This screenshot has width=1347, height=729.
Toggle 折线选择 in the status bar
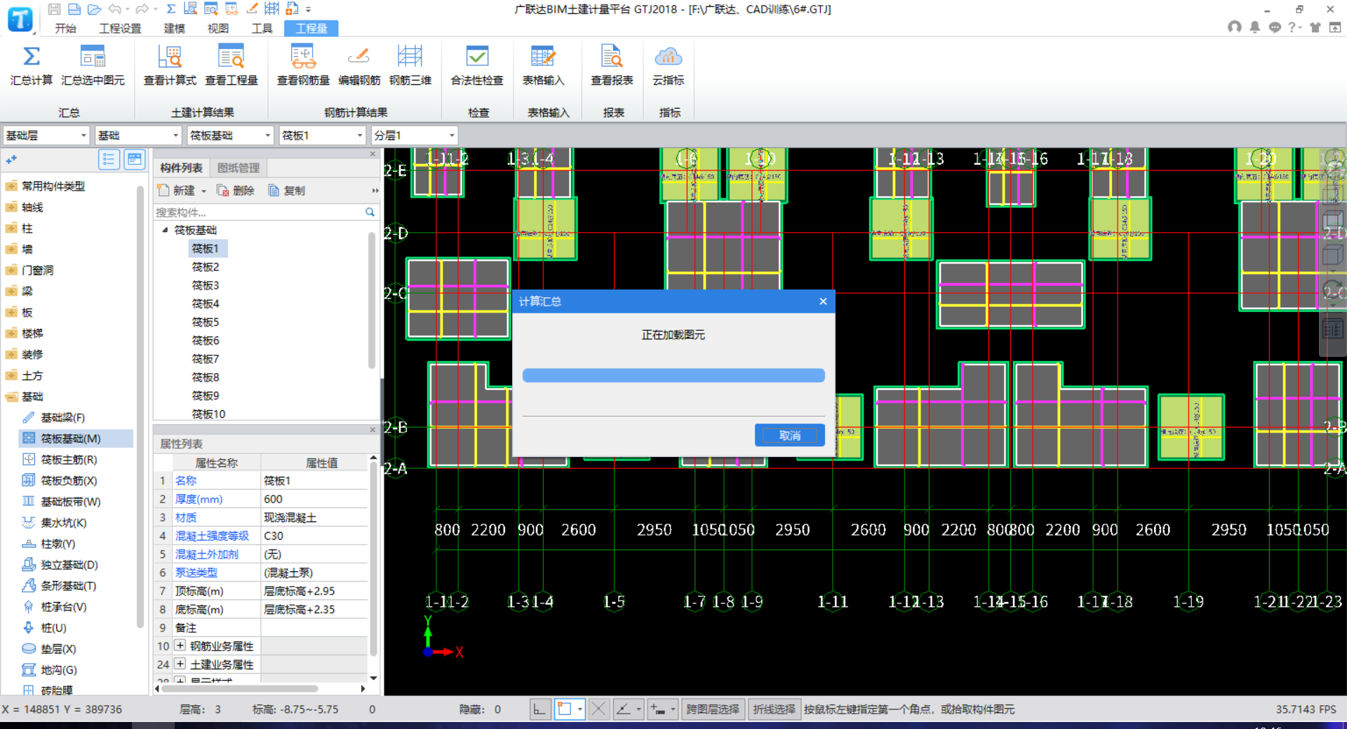pos(774,709)
